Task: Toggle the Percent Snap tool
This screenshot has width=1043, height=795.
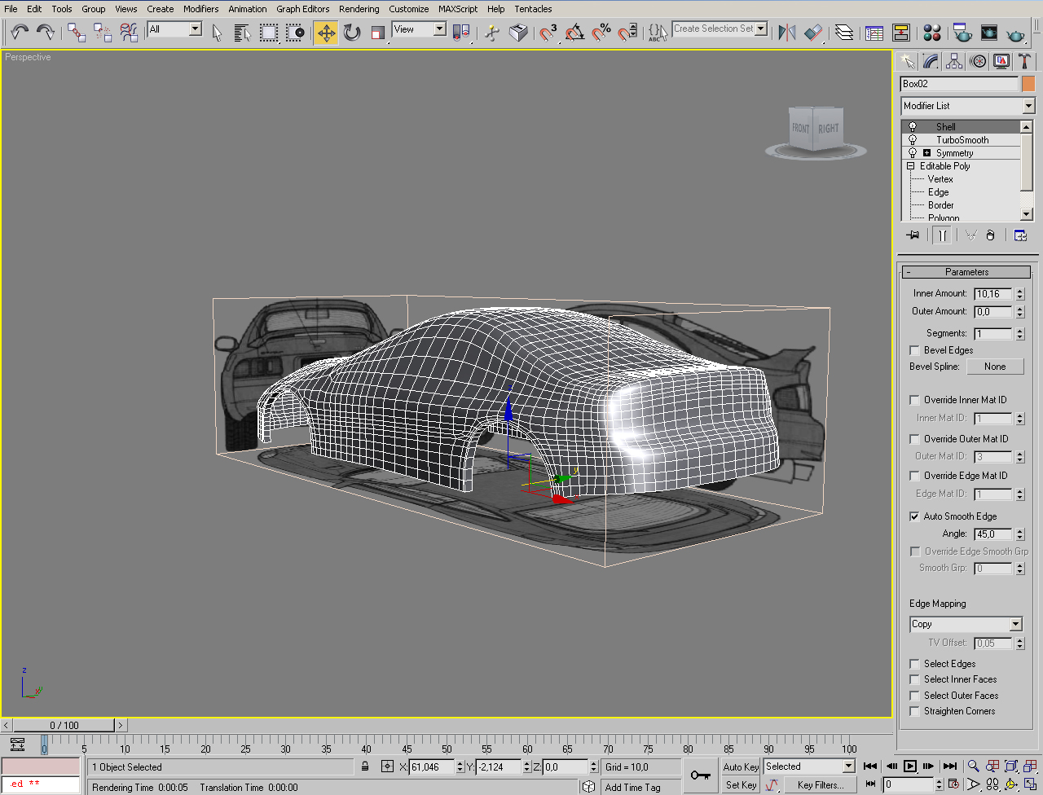Action: pyautogui.click(x=601, y=33)
